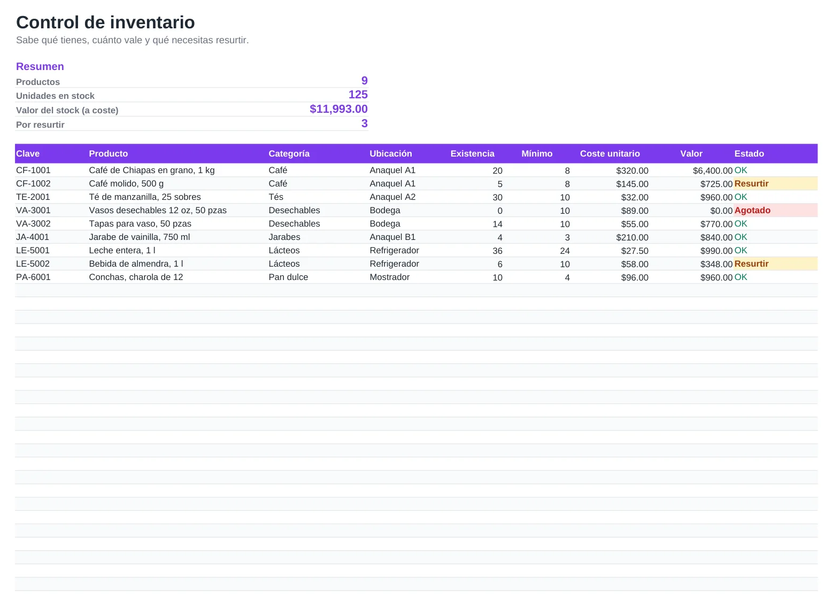Click 'Tapas para vaso, 50 pzas'
The width and height of the screenshot is (833, 606).
(140, 223)
